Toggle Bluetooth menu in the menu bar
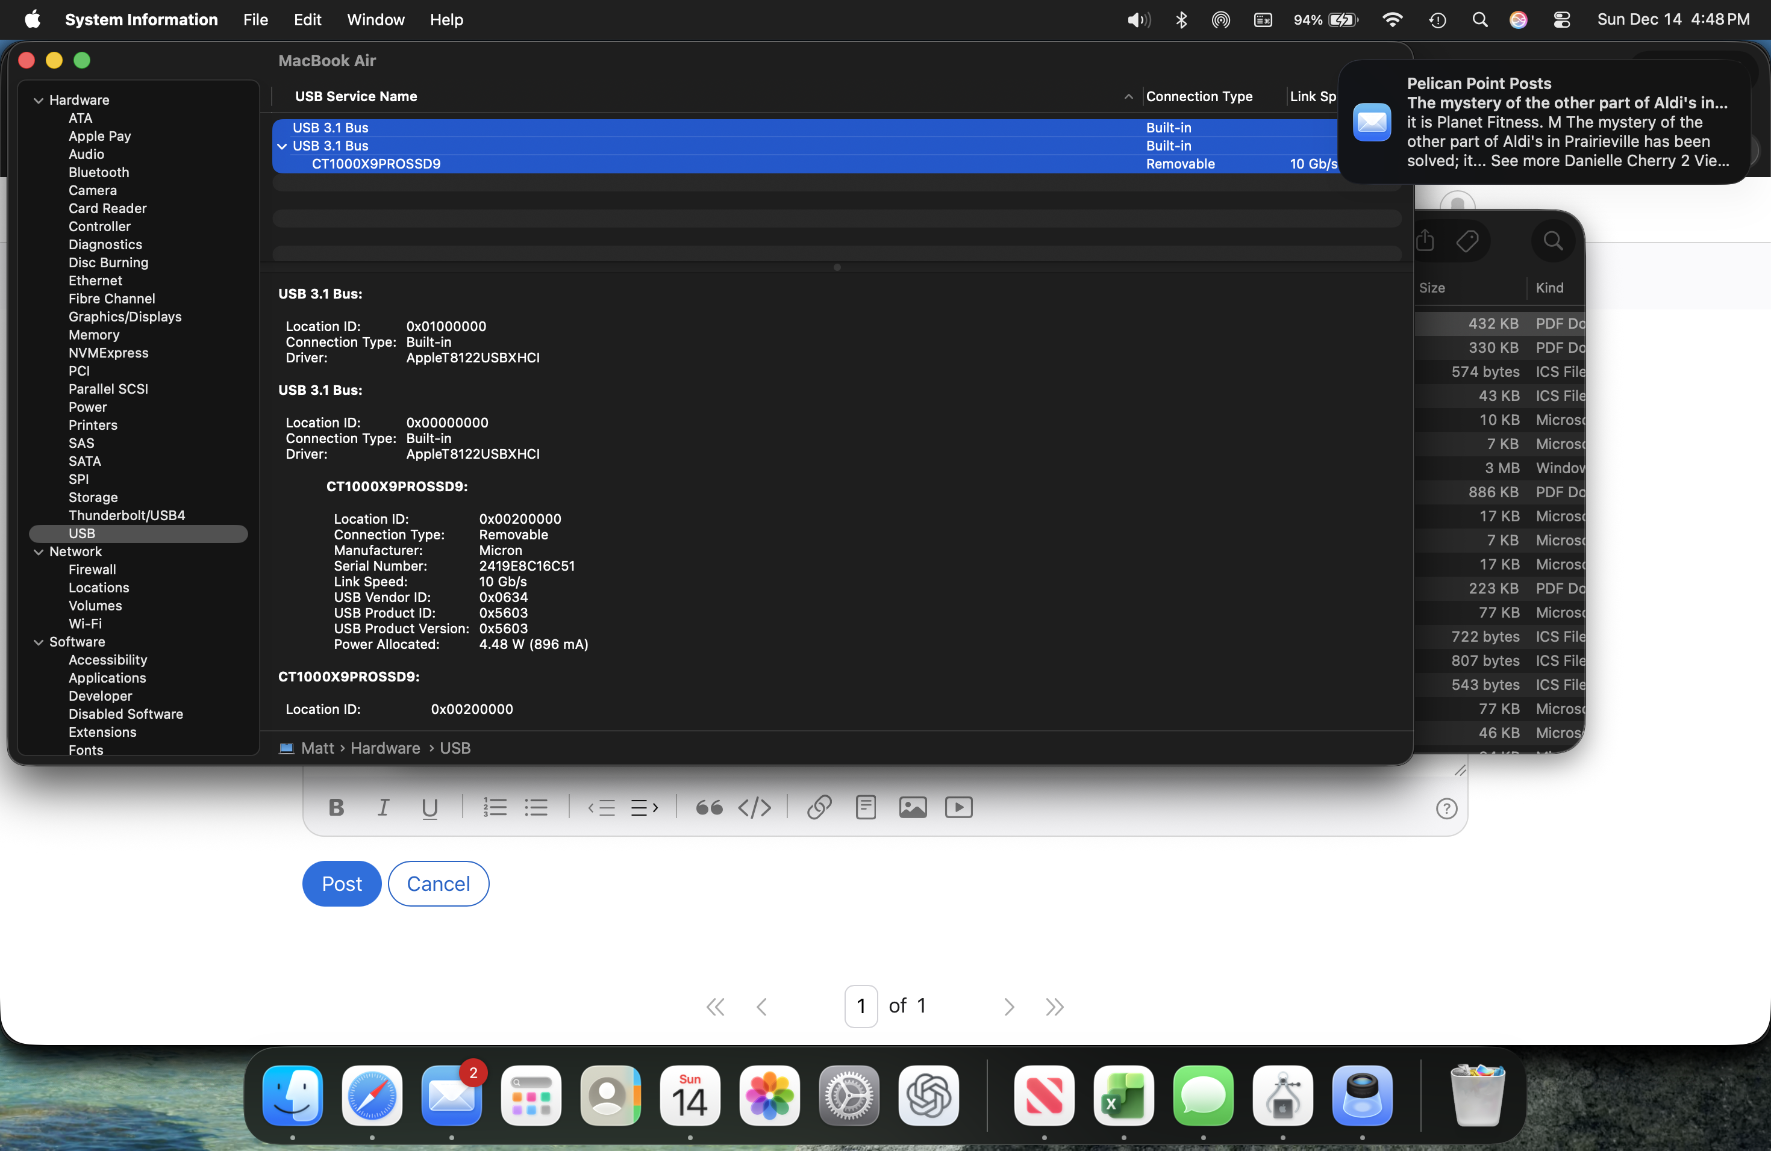The image size is (1771, 1151). (x=1181, y=20)
